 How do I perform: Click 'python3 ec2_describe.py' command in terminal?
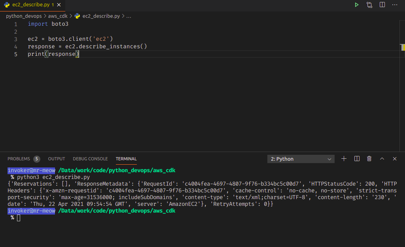click(x=53, y=177)
